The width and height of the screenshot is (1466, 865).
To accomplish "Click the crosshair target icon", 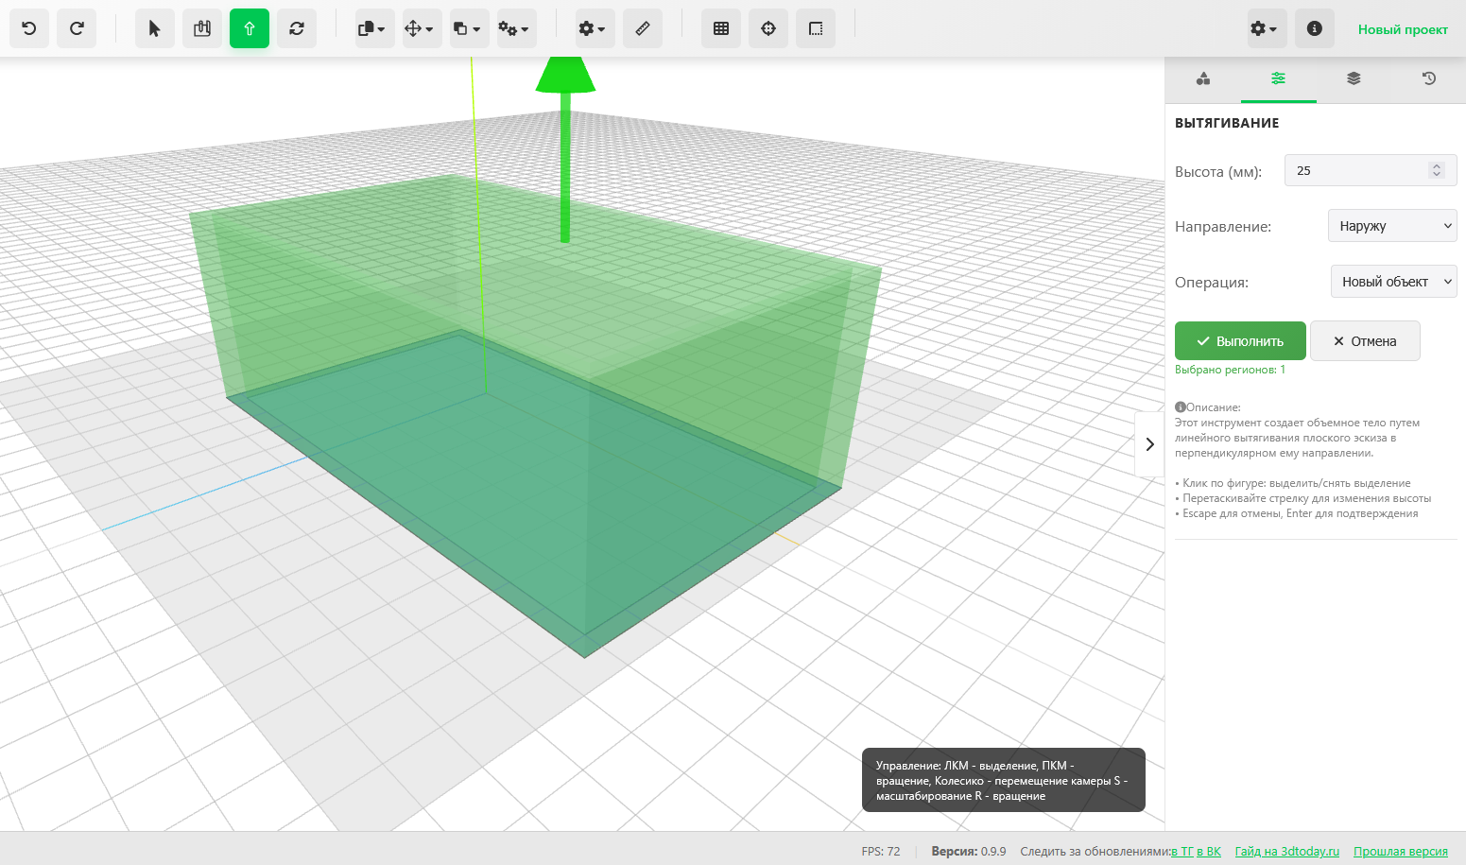I will 768,28.
